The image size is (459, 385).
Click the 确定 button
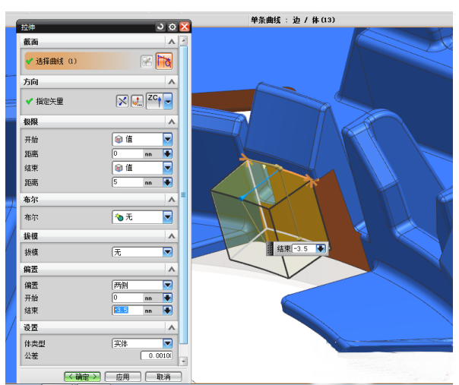82,377
